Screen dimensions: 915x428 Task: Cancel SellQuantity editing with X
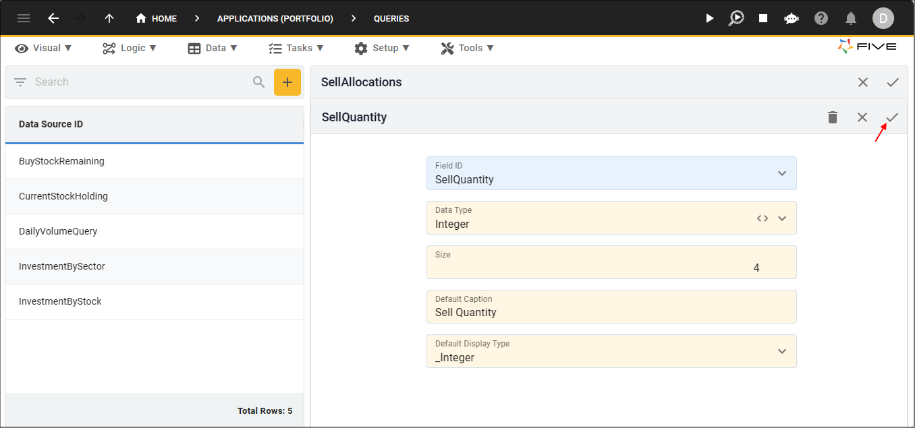coord(862,117)
